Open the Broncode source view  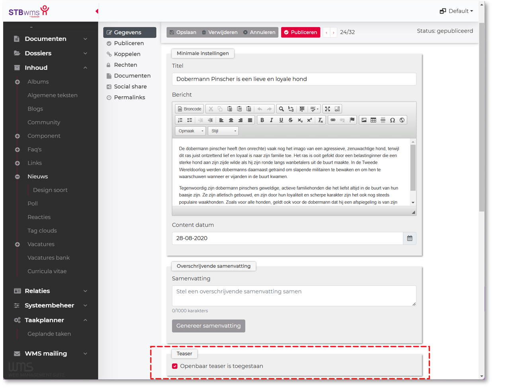click(190, 109)
